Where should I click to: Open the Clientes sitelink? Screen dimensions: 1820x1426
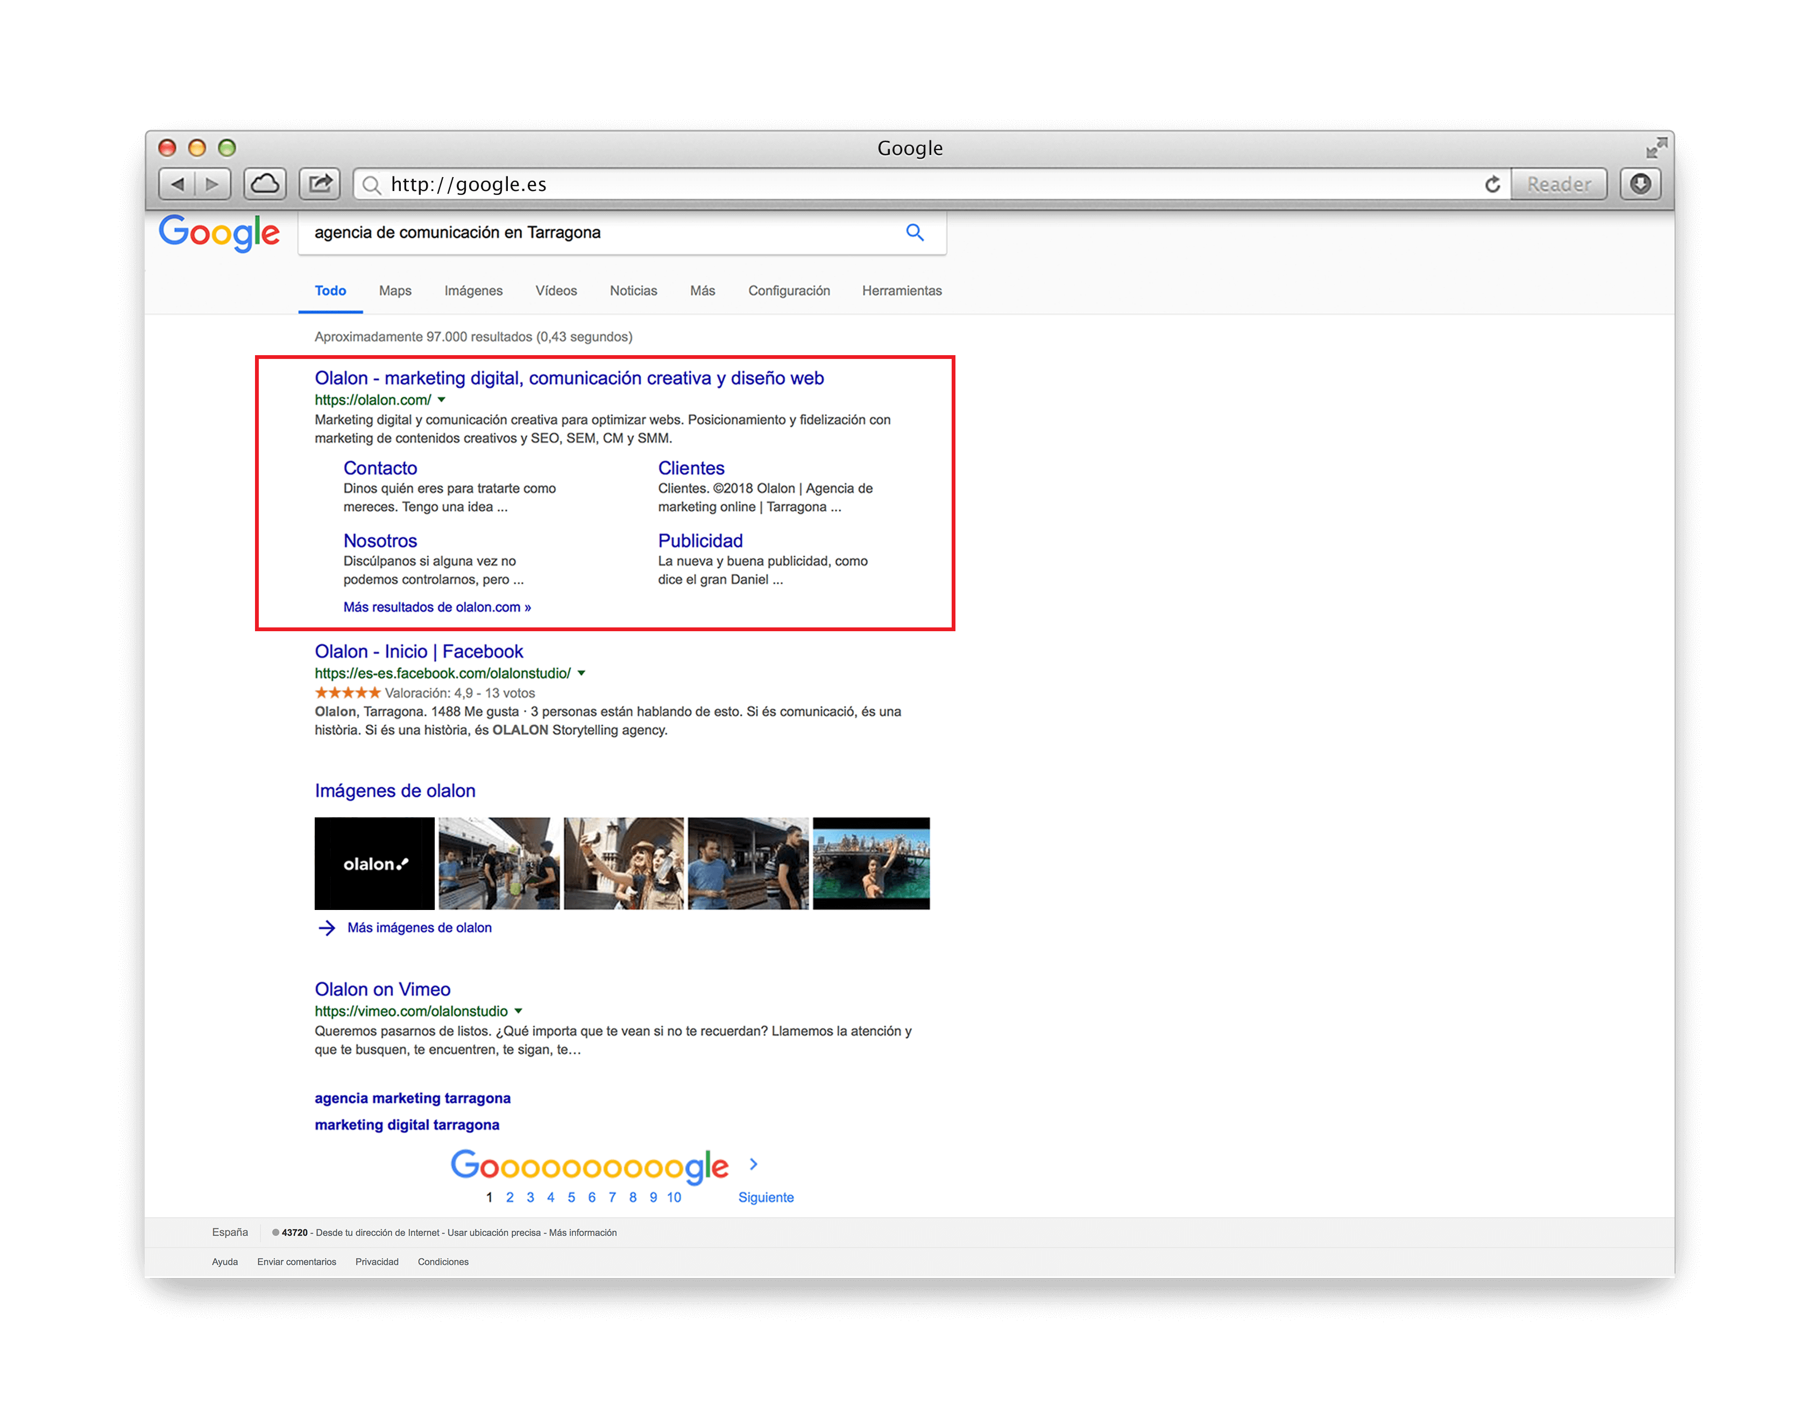coord(691,468)
